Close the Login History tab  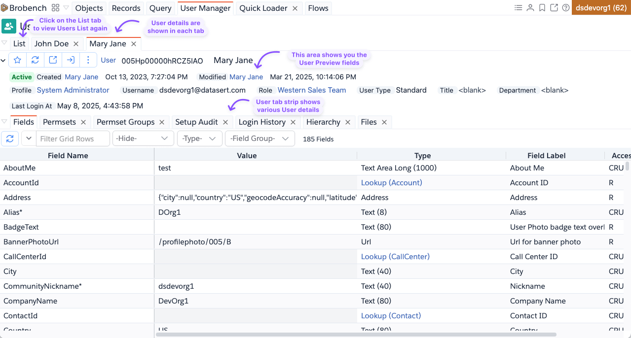[294, 122]
